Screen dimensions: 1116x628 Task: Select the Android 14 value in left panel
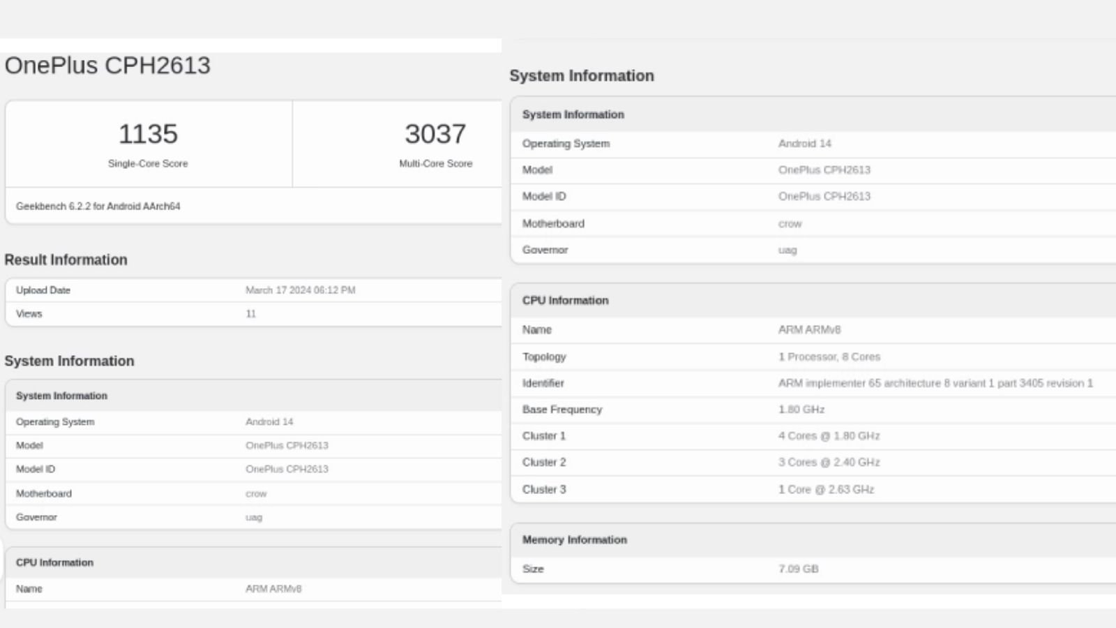269,422
